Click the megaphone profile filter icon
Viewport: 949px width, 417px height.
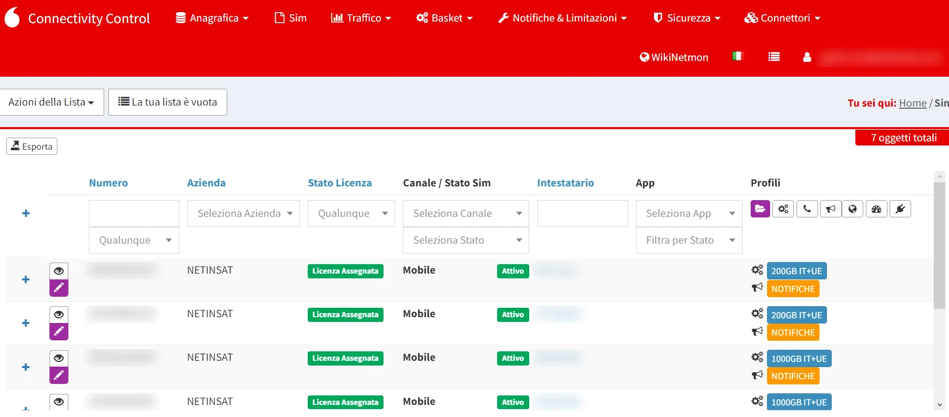[831, 208]
